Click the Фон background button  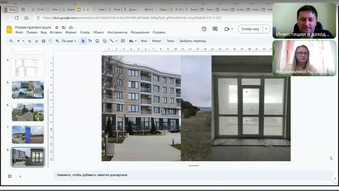[144, 41]
